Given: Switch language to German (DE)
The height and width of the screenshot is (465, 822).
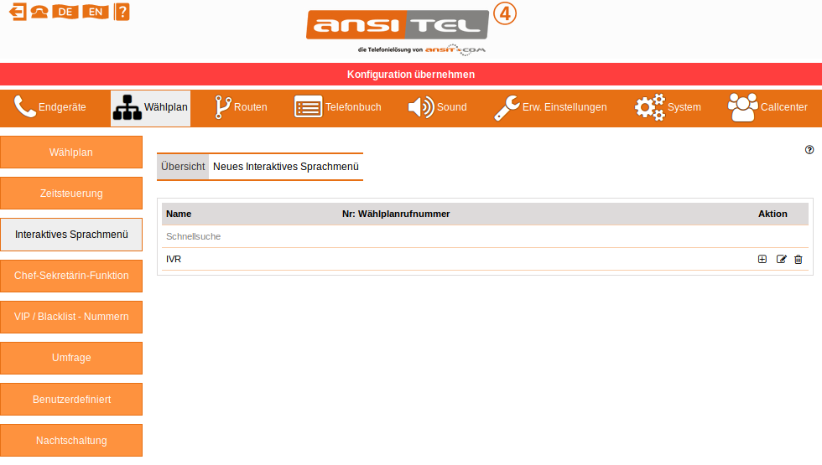Looking at the screenshot, I should pyautogui.click(x=65, y=12).
